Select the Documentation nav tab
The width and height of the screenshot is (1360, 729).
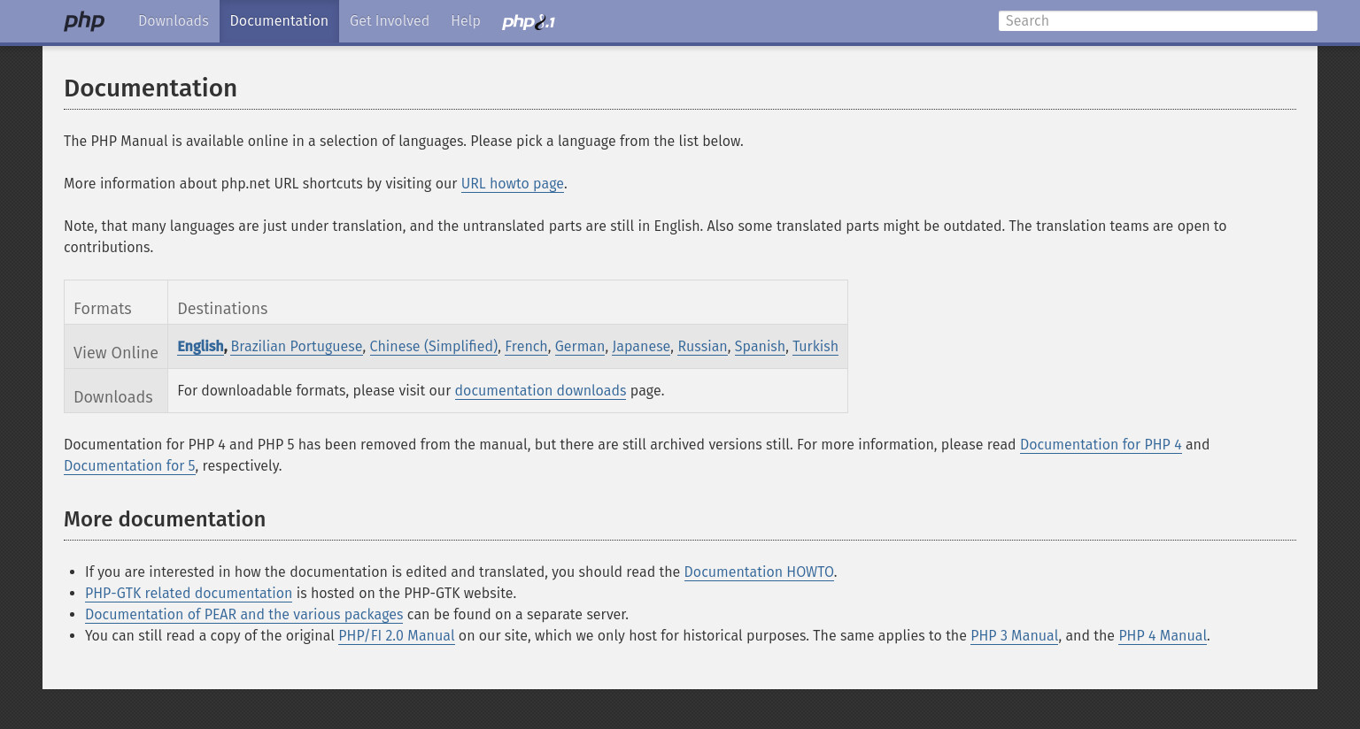click(x=279, y=21)
